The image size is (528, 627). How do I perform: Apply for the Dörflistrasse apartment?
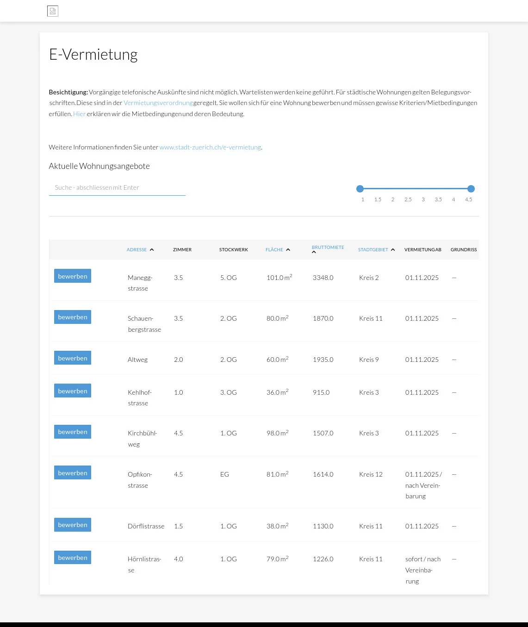pyautogui.click(x=73, y=525)
